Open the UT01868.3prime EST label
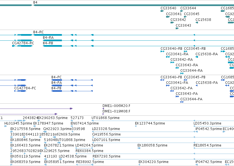The width and height of the screenshot is (234, 166). tap(71, 140)
